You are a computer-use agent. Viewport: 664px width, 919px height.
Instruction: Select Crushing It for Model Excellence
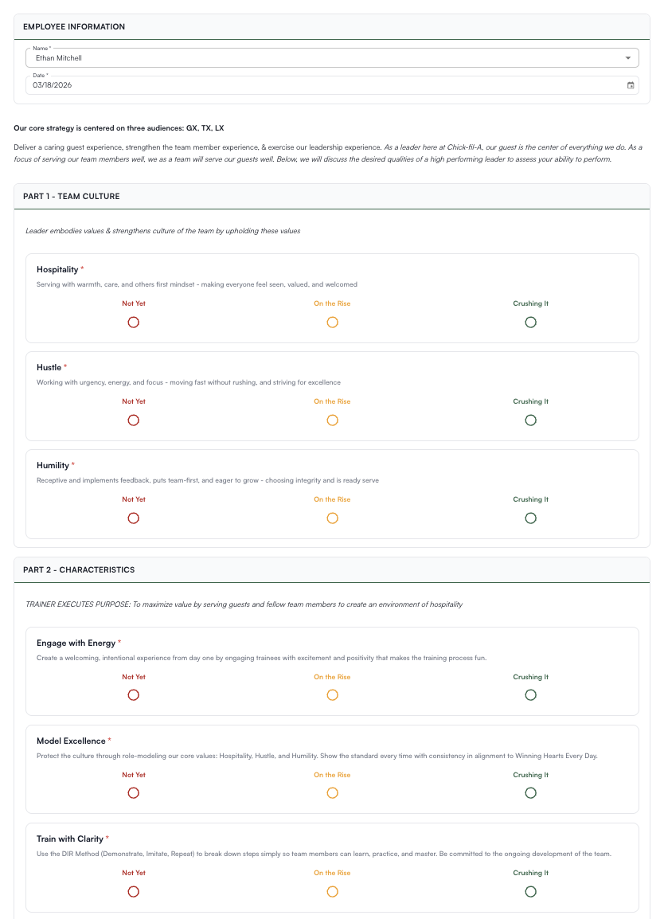tap(530, 792)
